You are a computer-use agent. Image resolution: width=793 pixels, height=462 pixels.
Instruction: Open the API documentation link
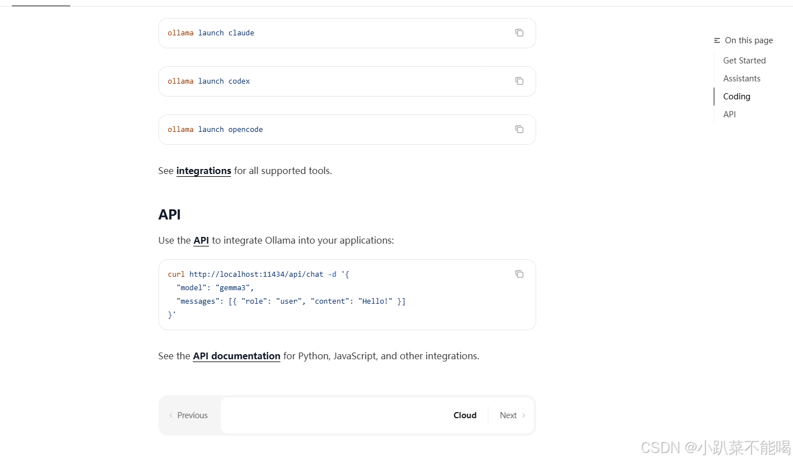coord(237,356)
